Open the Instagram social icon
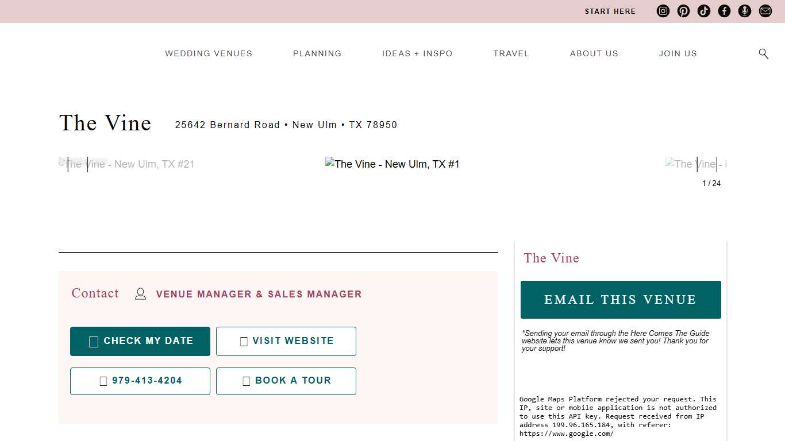Viewport: 785px width, 441px height. click(663, 11)
